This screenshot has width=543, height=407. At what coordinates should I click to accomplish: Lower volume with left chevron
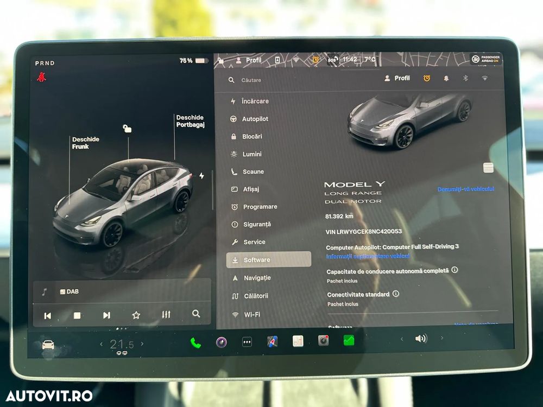pyautogui.click(x=402, y=339)
